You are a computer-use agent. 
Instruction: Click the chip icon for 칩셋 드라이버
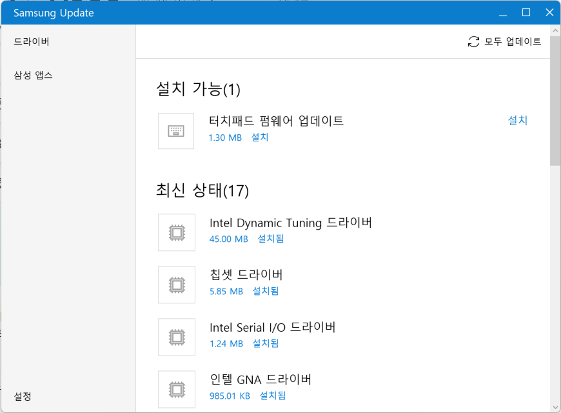coord(177,285)
